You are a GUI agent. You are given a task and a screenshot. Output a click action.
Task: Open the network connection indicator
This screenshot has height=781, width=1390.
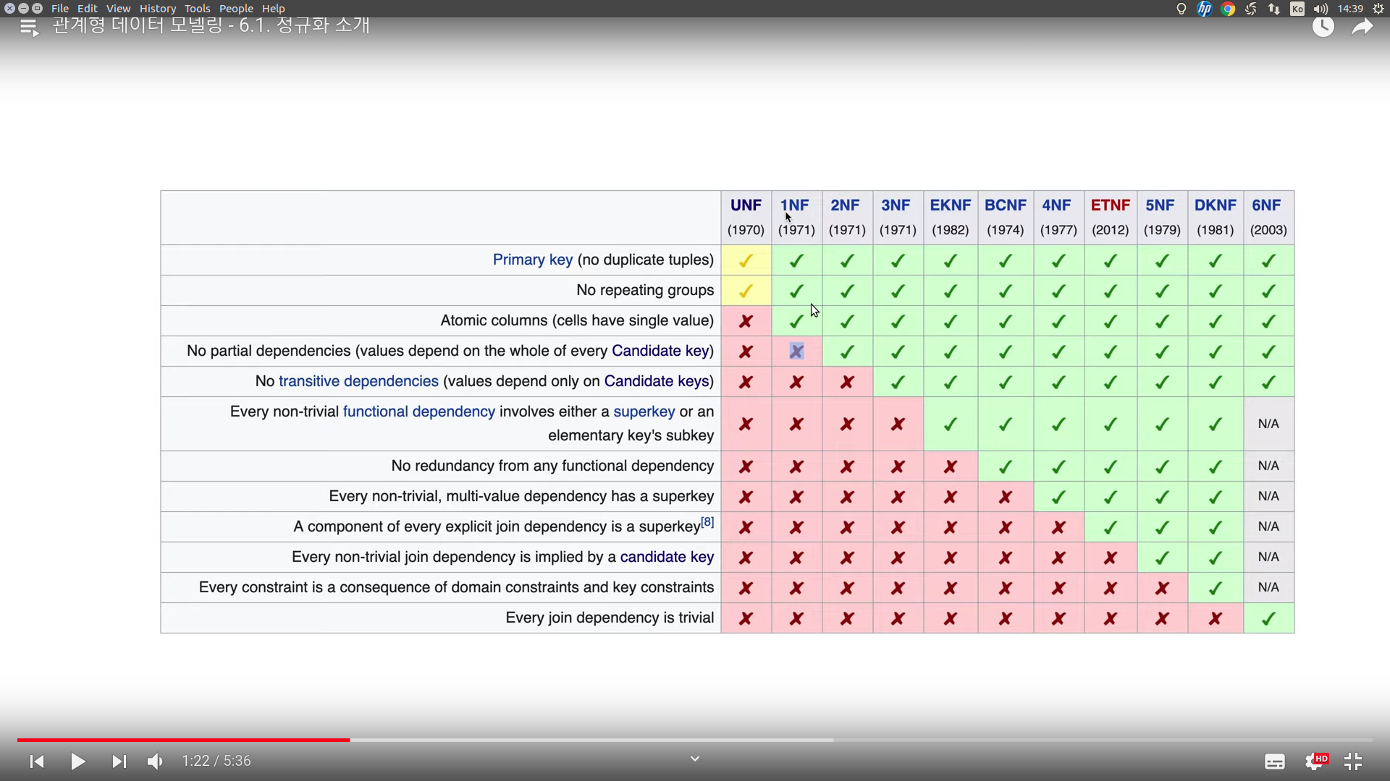[x=1274, y=9]
